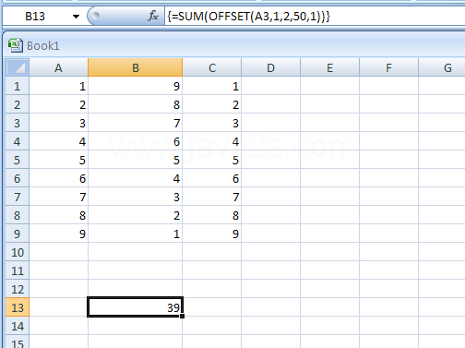The width and height of the screenshot is (465, 348).
Task: Select row 10 header
Action: [18, 252]
